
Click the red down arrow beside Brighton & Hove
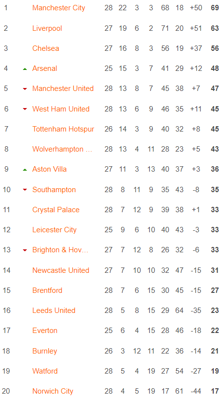25,250
